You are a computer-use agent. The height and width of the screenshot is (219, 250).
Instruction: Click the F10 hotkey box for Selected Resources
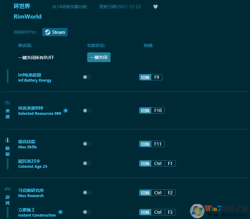pyautogui.click(x=158, y=111)
